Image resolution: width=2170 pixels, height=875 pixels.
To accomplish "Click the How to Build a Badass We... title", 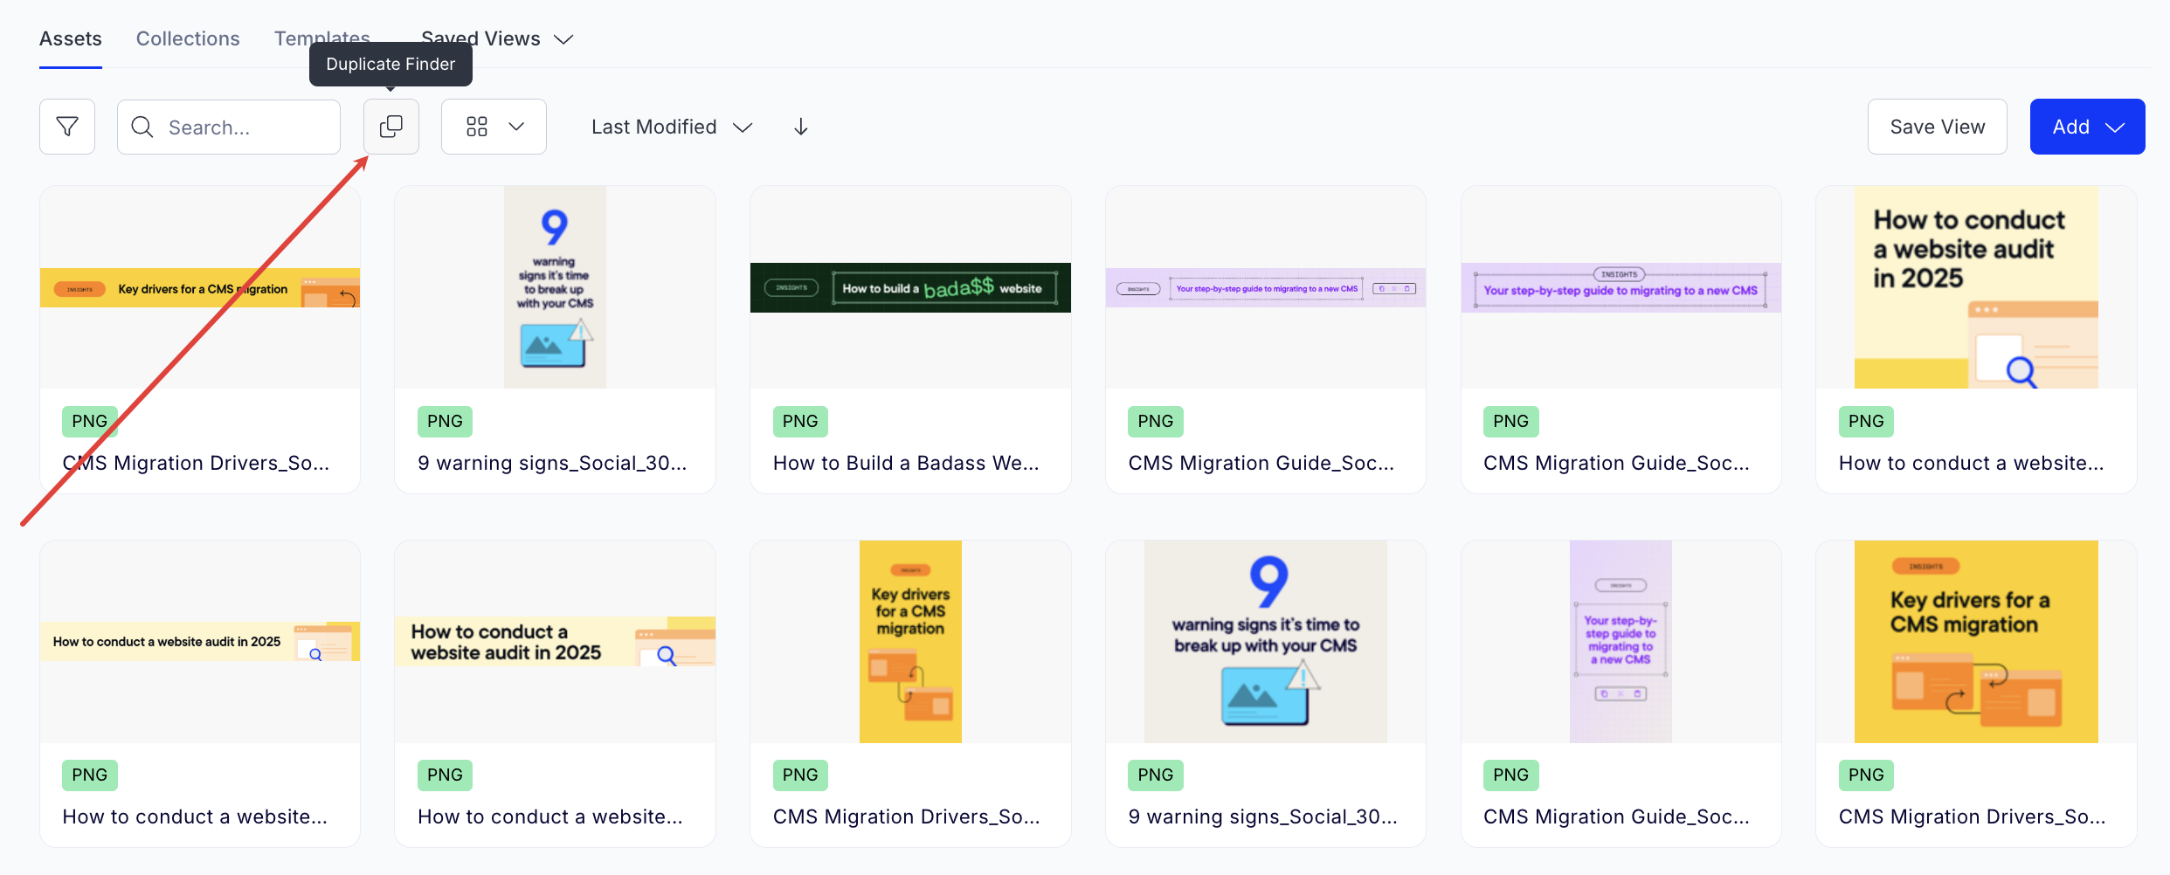I will point(906,463).
